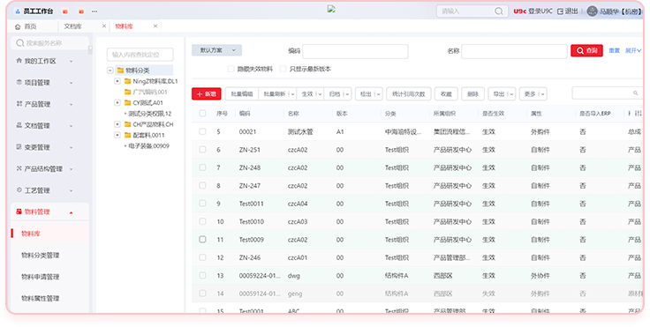Click the red 查询 search button
The height and width of the screenshot is (327, 650).
(586, 50)
